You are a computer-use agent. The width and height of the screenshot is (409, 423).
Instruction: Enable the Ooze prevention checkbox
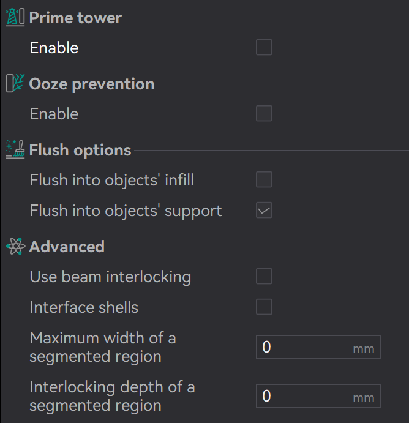point(264,114)
